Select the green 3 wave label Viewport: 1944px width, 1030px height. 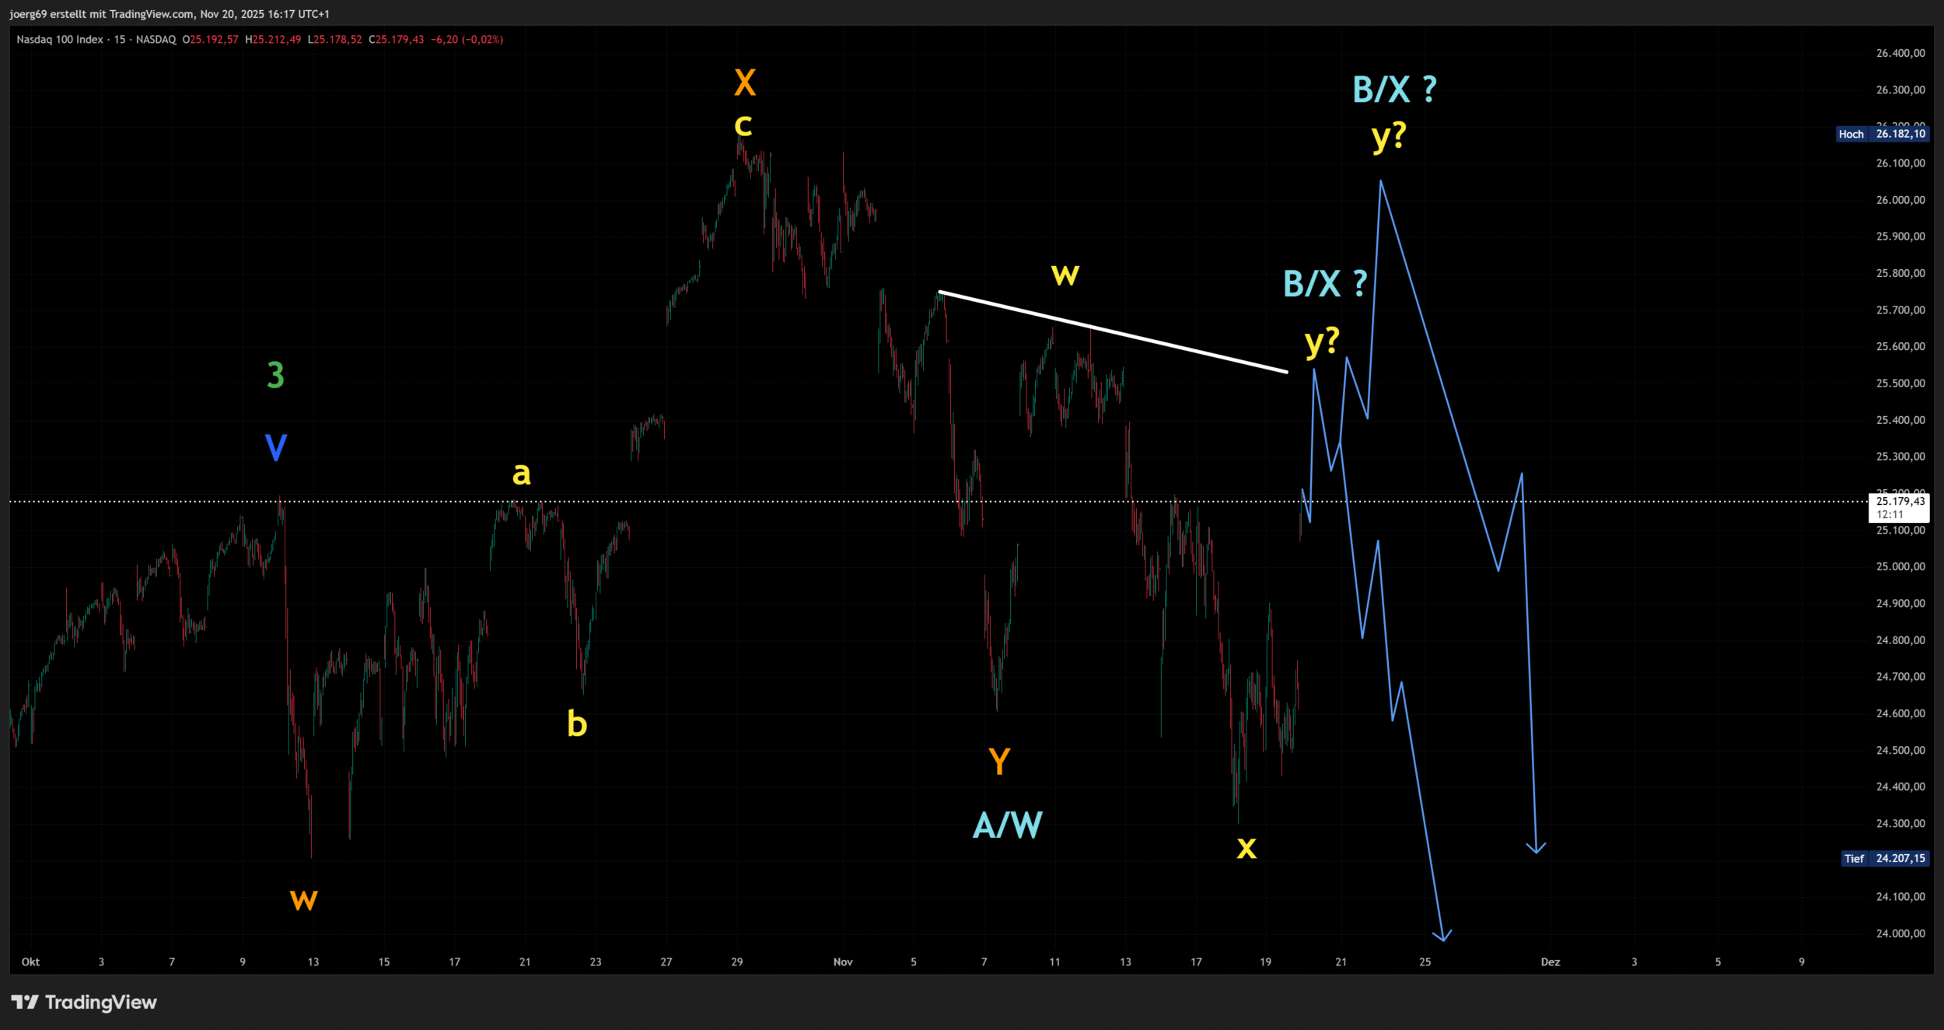click(275, 375)
